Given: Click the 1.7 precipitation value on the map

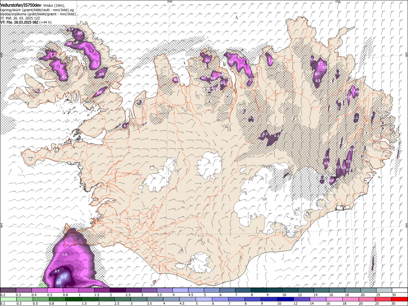Looking at the screenshot, I should [x=93, y=51].
